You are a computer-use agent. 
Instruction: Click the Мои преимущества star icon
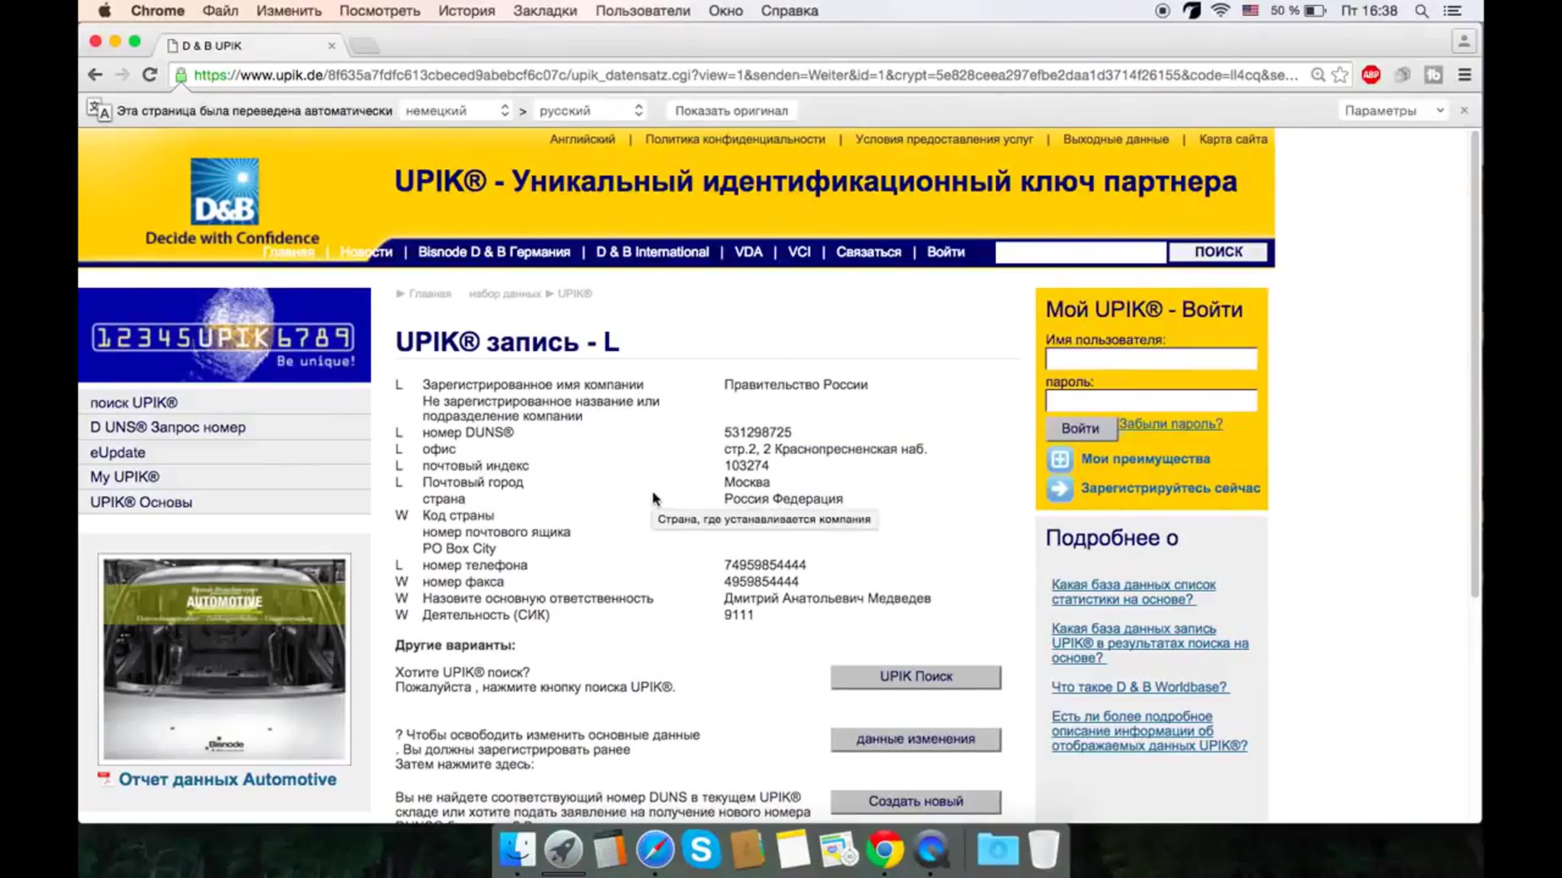(x=1060, y=459)
